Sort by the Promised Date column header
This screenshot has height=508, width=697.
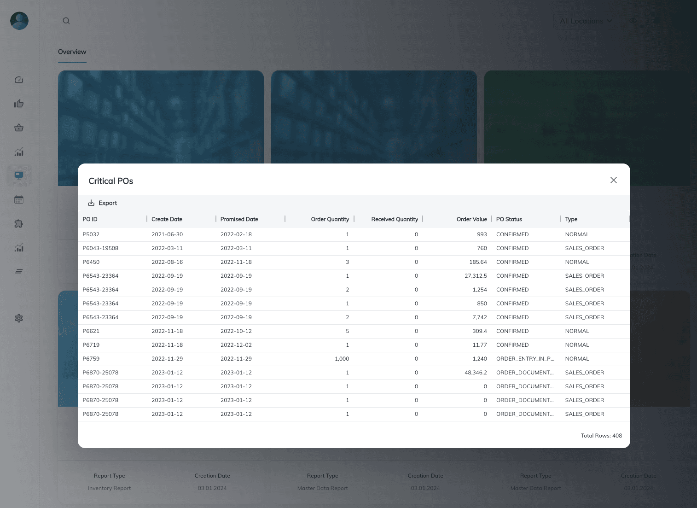coord(239,219)
